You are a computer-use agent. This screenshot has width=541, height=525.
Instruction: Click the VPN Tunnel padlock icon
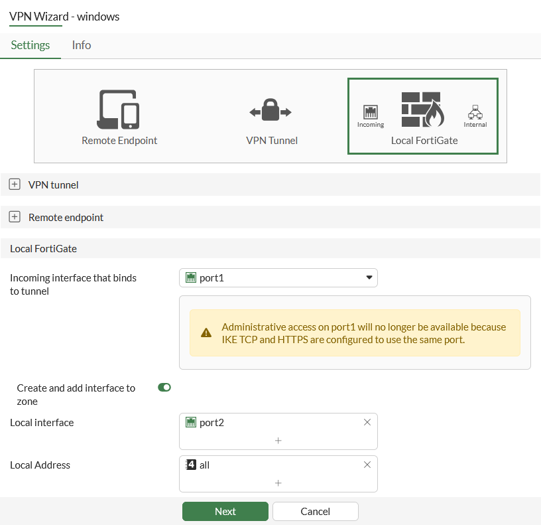click(x=270, y=112)
